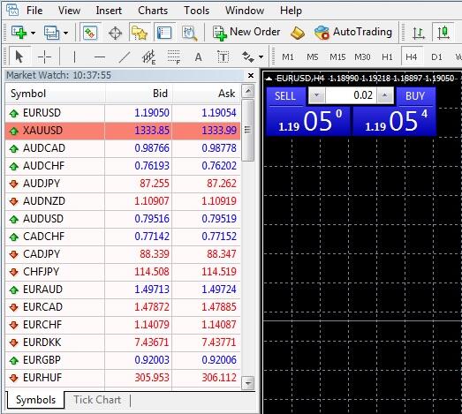
Task: Select the M30 timeframe
Action: pyautogui.click(x=362, y=56)
